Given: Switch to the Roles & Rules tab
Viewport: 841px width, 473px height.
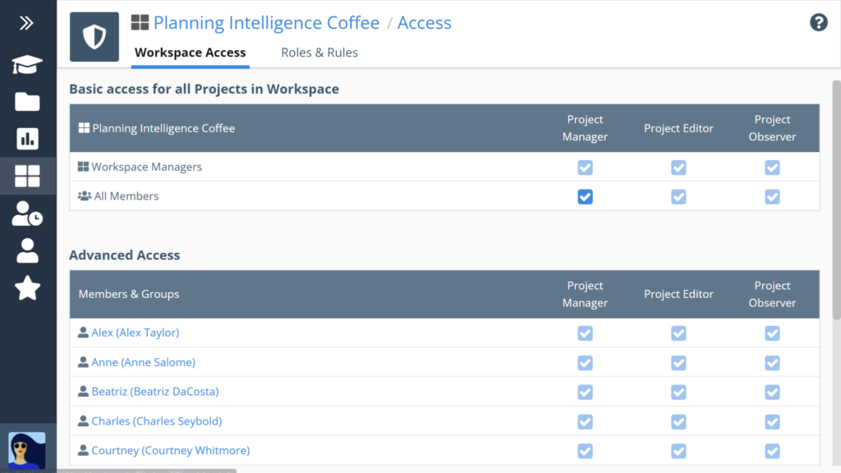Looking at the screenshot, I should [319, 53].
